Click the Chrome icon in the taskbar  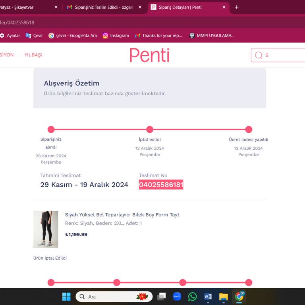pos(239,297)
